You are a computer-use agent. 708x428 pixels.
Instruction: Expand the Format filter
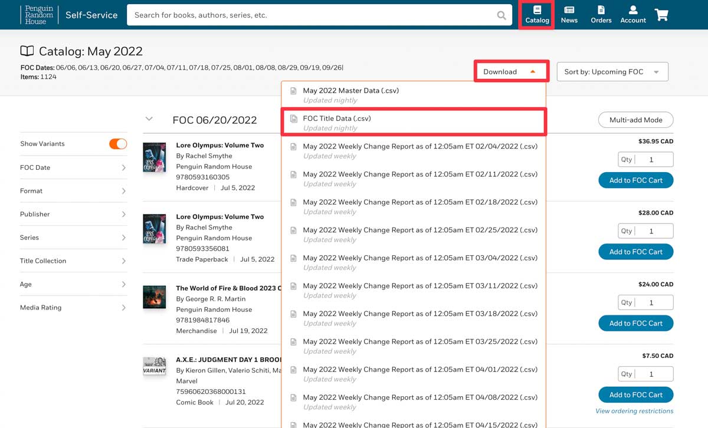[x=73, y=191]
